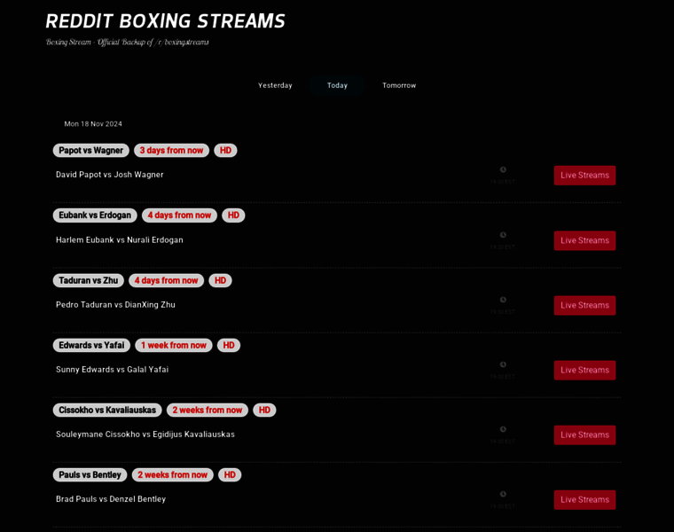674x532 pixels.
Task: Click the clock icon in Eubank vs Erdogan row
Action: point(503,235)
